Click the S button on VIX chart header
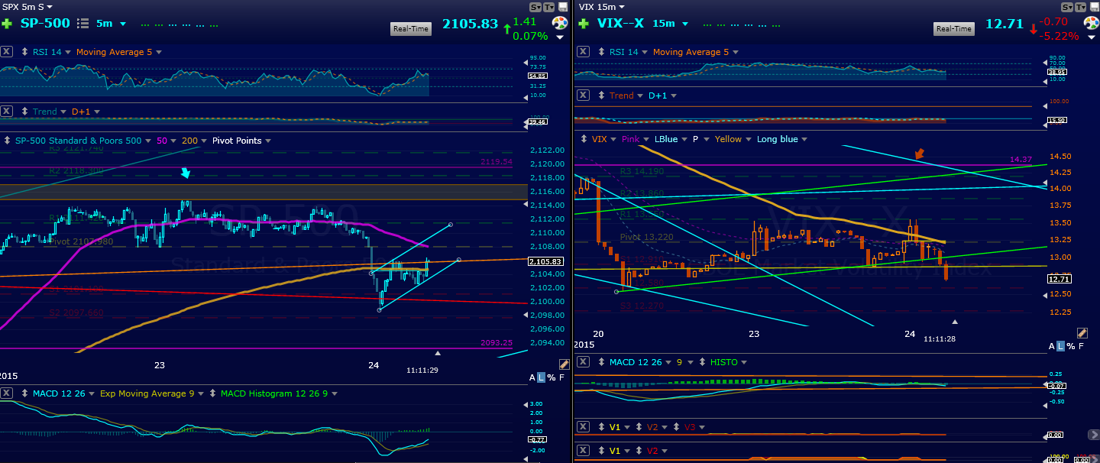 point(1066,7)
